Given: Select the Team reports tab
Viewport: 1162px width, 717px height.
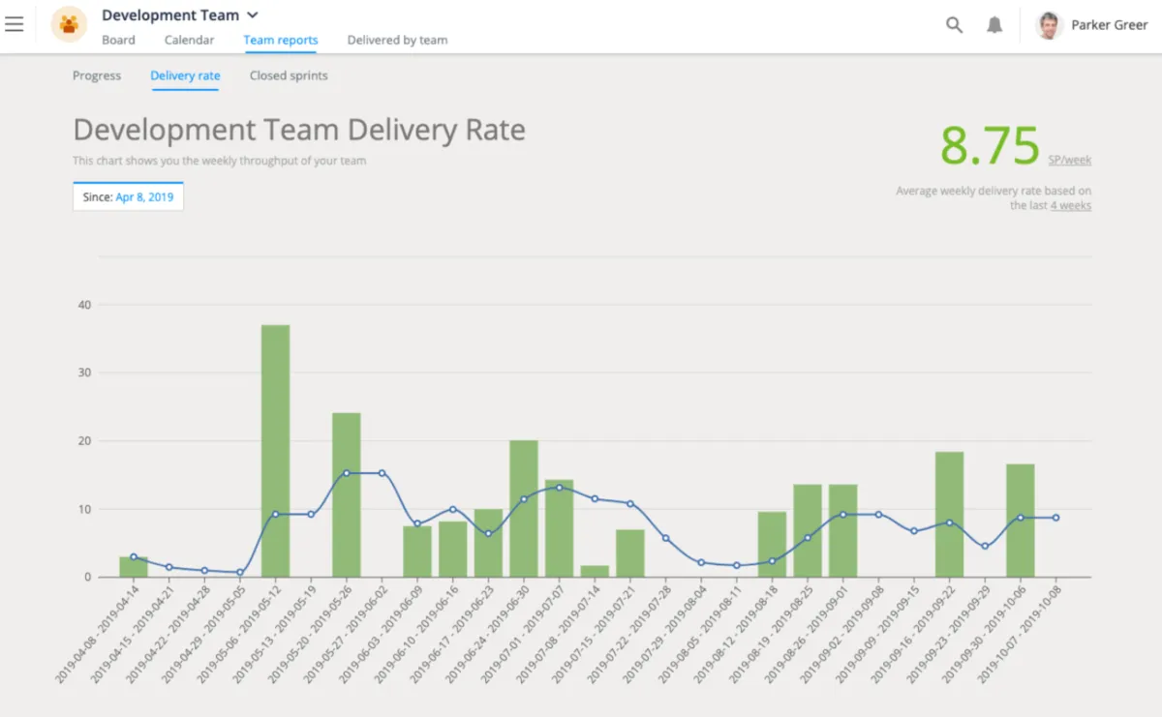Looking at the screenshot, I should (281, 40).
